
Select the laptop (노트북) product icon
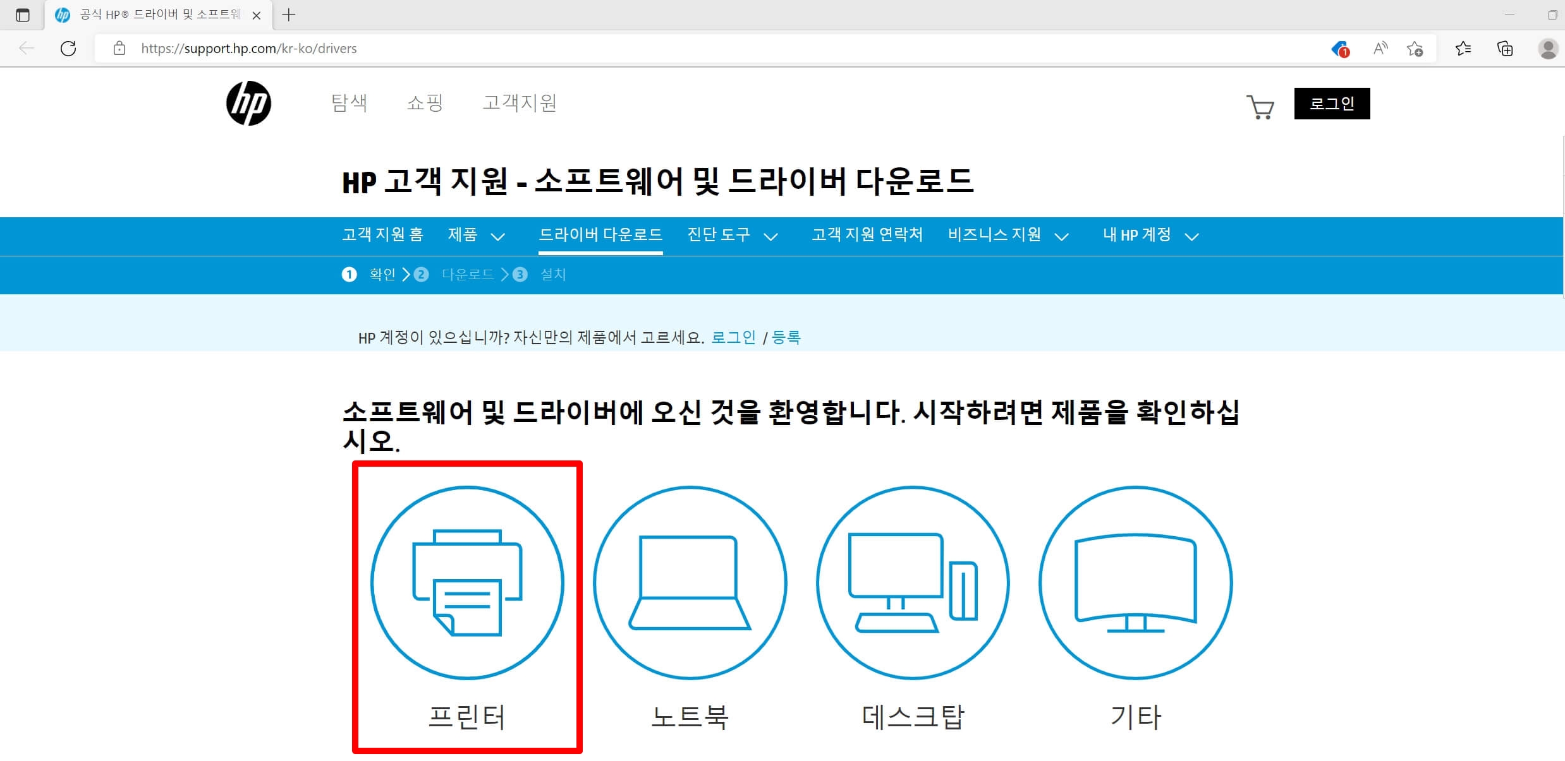(x=690, y=582)
